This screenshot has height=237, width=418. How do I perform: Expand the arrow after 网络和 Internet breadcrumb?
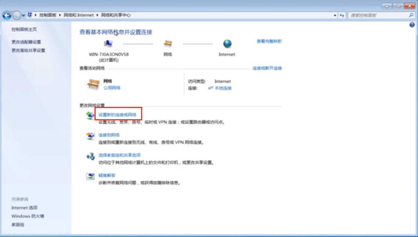(x=97, y=15)
